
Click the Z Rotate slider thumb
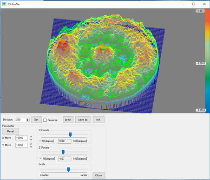click(63, 152)
